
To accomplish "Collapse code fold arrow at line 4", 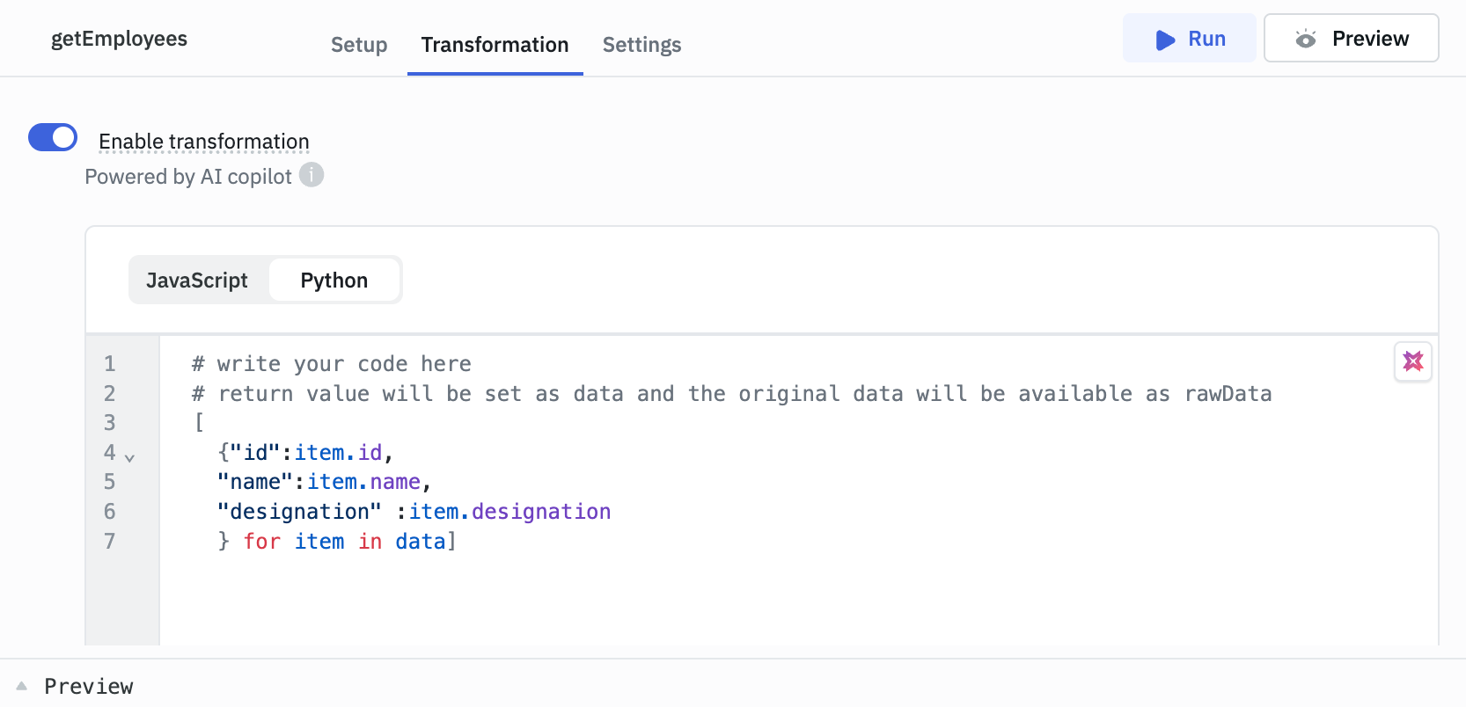I will pos(129,457).
